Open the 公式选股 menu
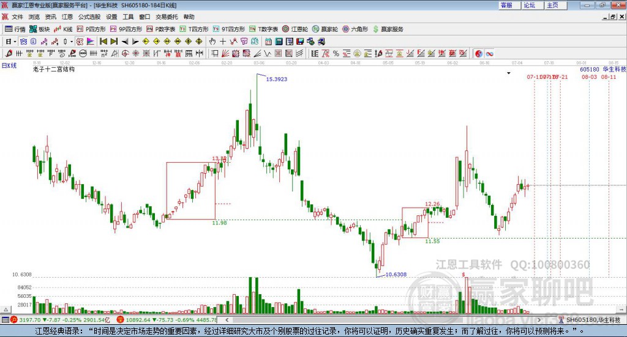This screenshot has height=337, width=627. (x=89, y=17)
